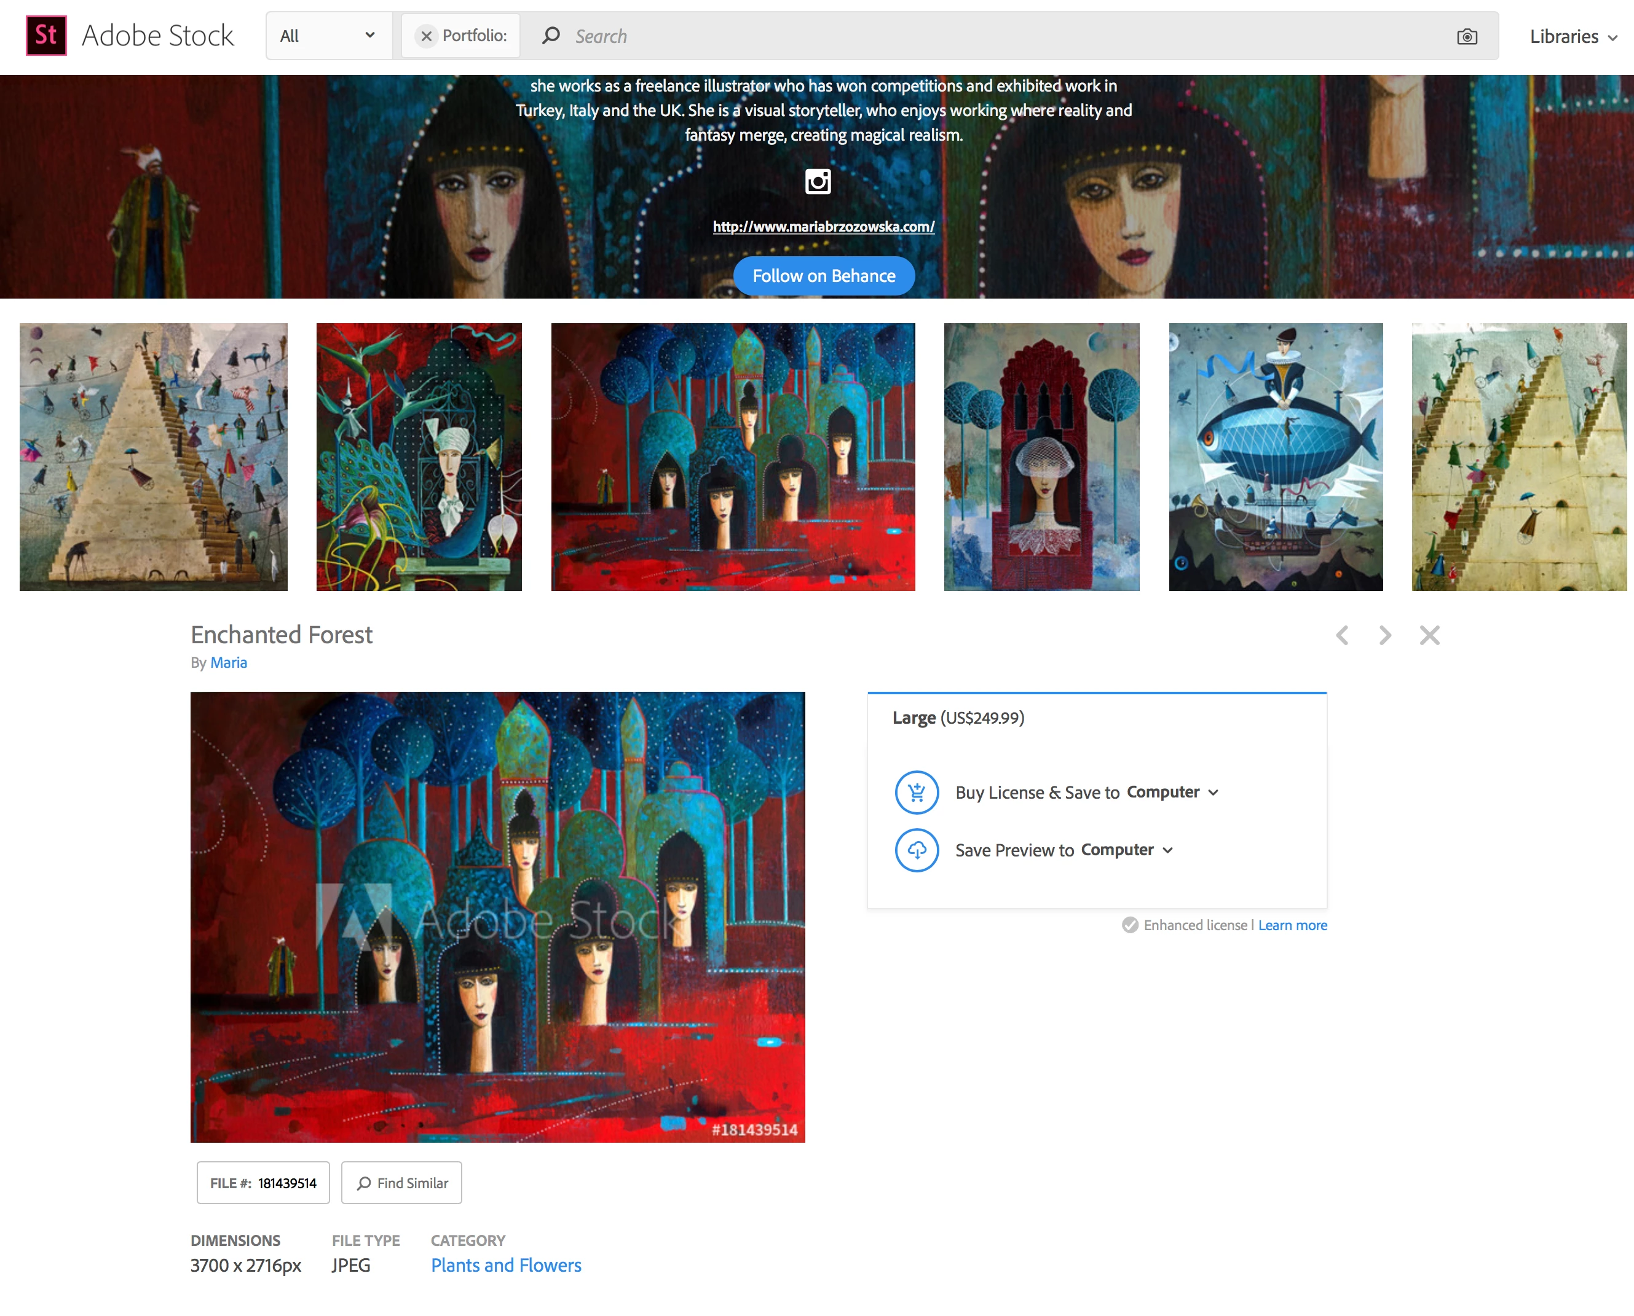Open the artist's Instagram icon

click(817, 181)
